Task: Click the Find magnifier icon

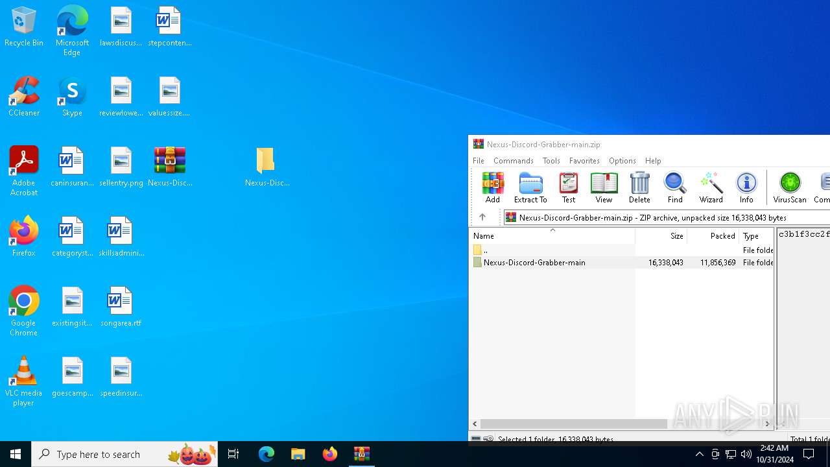Action: tap(675, 187)
